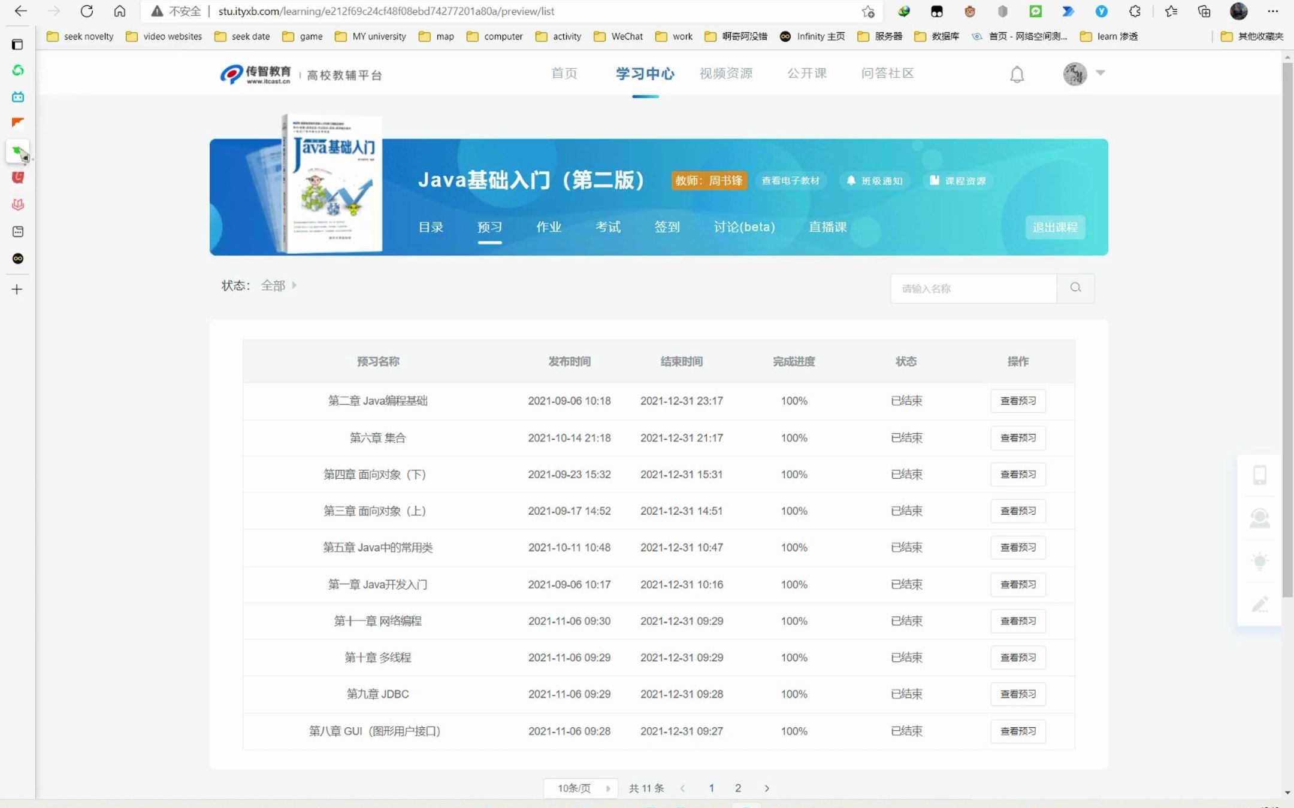Open the computer bookmarks folder
This screenshot has height=808, width=1294.
495,37
